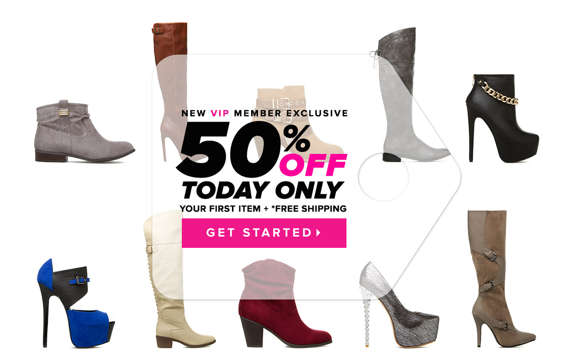
Task: Click the TODAY ONLY headline
Action: point(263,190)
